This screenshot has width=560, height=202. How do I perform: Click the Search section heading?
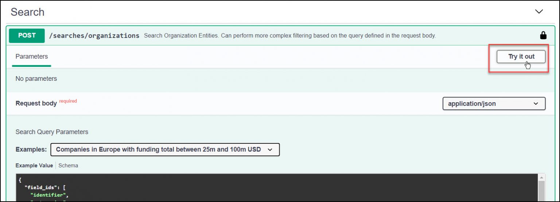27,12
